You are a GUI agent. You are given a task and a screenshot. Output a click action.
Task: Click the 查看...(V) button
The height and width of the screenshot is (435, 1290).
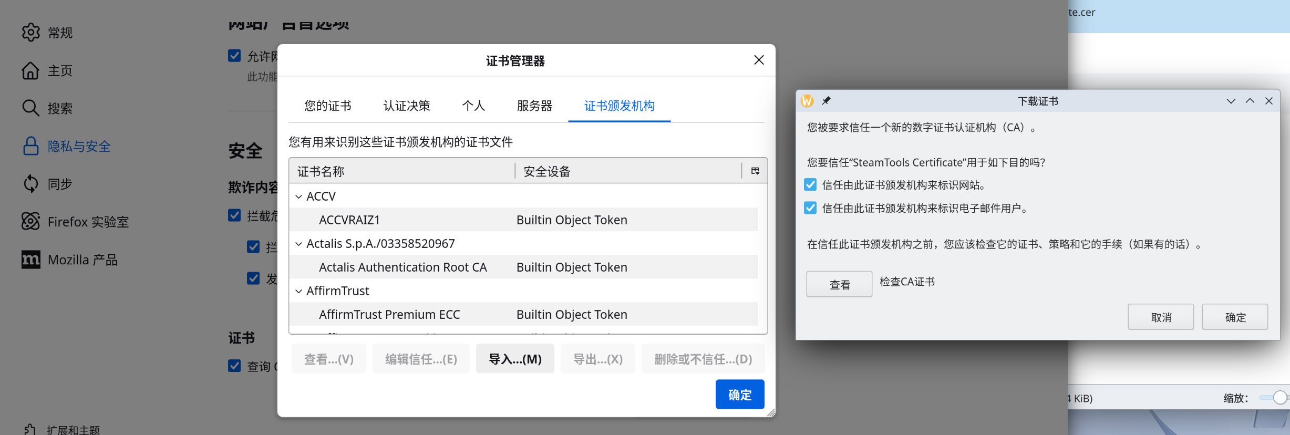[x=329, y=359]
